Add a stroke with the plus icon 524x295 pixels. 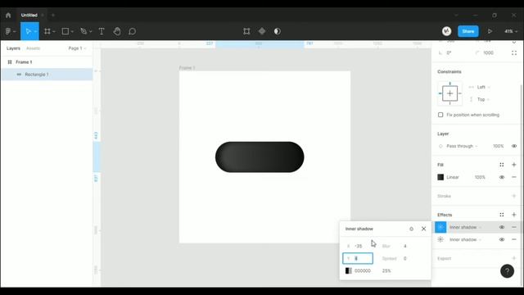tap(514, 196)
